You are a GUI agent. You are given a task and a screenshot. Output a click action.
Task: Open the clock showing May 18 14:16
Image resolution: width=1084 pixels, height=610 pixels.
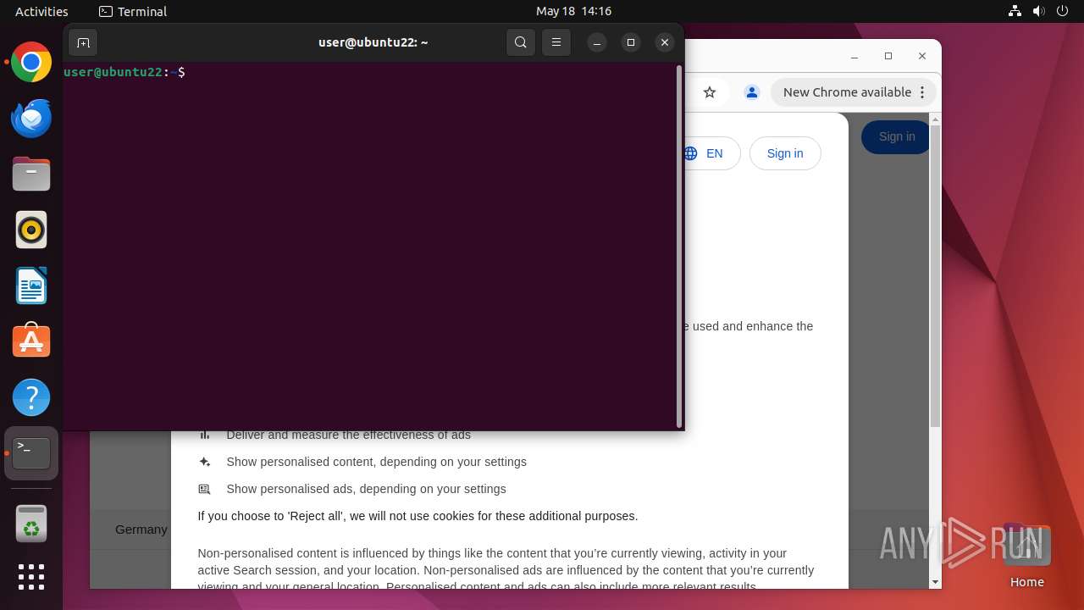pyautogui.click(x=573, y=11)
